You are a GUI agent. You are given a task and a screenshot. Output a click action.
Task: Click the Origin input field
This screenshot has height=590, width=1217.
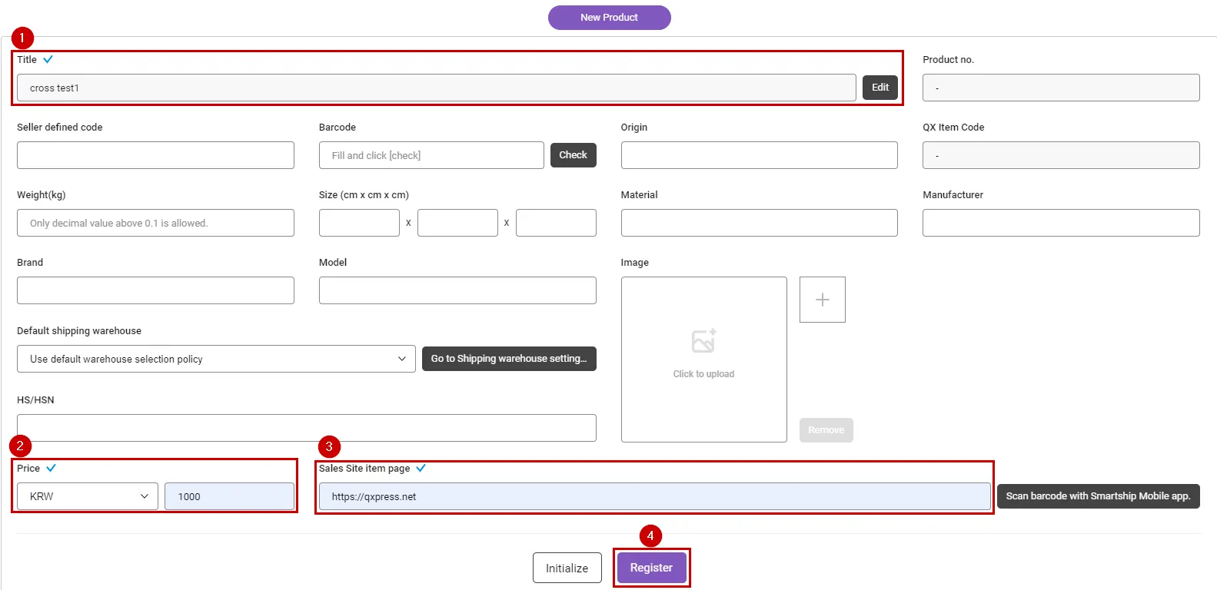pos(759,155)
